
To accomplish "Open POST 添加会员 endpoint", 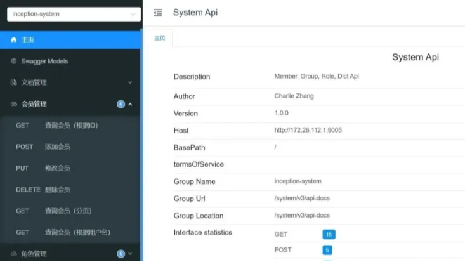I will pos(70,147).
